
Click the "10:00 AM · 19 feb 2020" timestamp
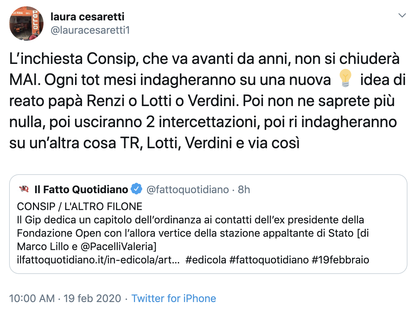[65, 299]
